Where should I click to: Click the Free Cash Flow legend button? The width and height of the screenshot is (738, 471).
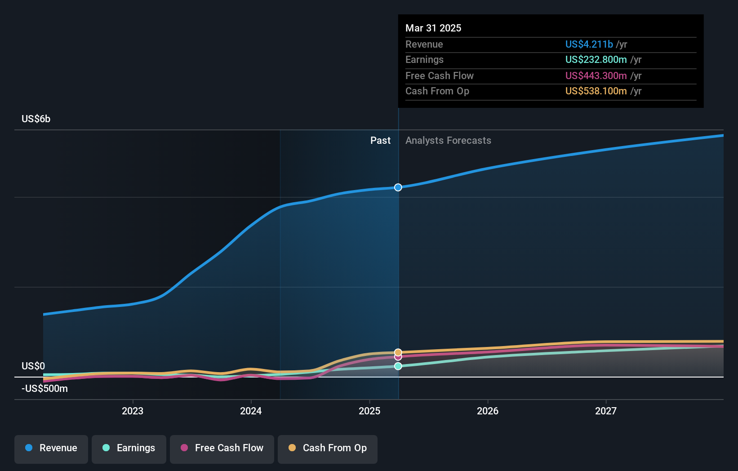pyautogui.click(x=222, y=449)
